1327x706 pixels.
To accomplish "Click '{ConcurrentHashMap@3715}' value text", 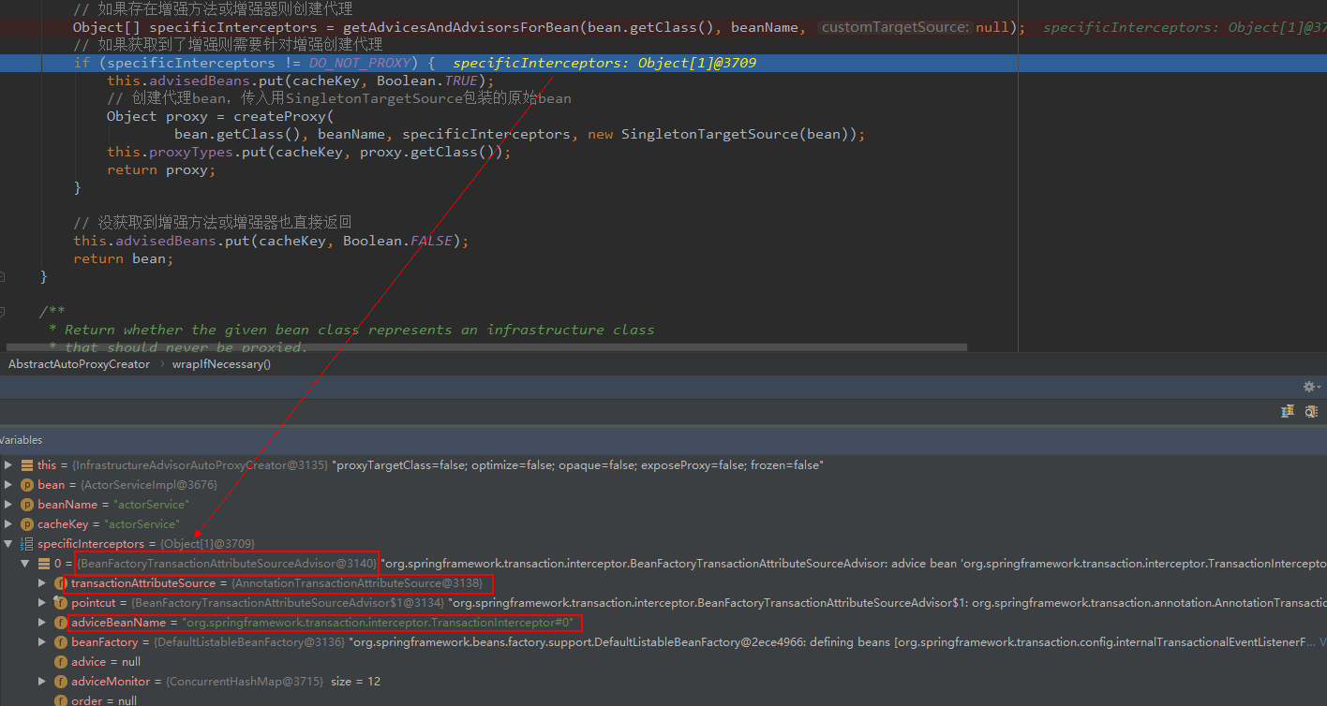I will (x=245, y=682).
